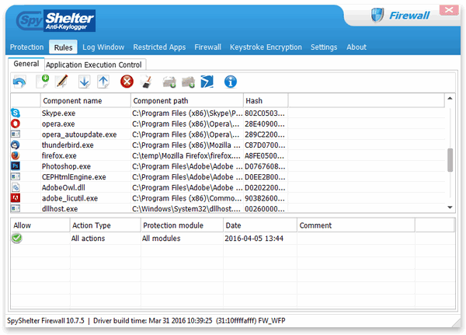The height and width of the screenshot is (335, 466).
Task: Move rule down with down arrow
Action: pos(85,82)
